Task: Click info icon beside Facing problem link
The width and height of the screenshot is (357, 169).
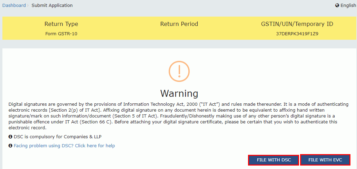Action: (10, 146)
